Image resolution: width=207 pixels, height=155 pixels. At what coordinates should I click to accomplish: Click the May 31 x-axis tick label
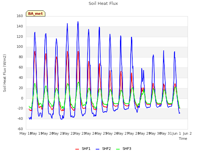click(166, 133)
